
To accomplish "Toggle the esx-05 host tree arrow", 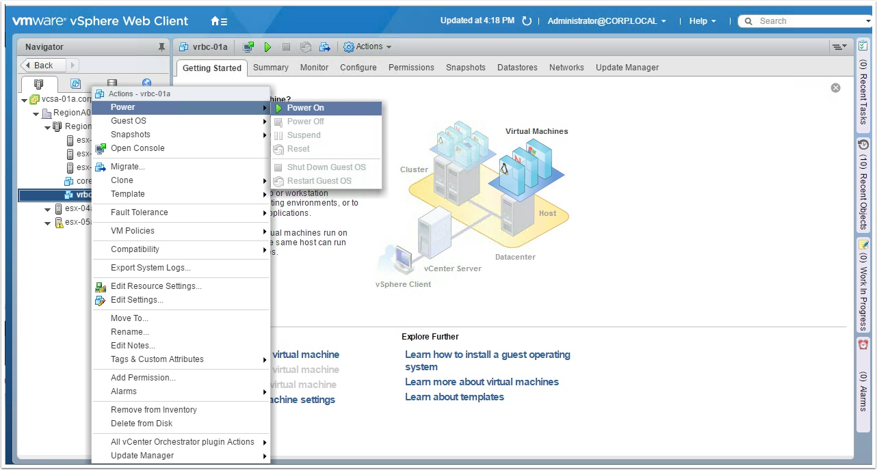I will (47, 223).
